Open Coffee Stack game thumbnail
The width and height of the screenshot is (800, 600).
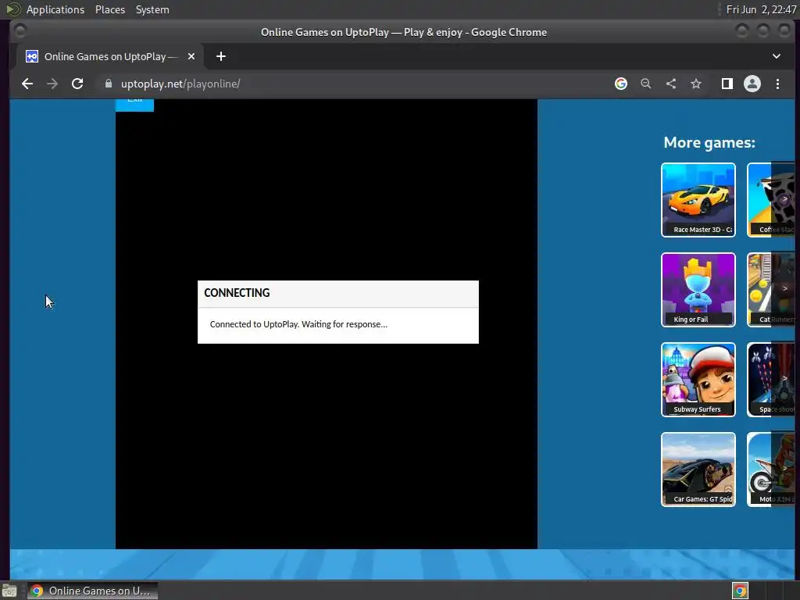tap(771, 200)
